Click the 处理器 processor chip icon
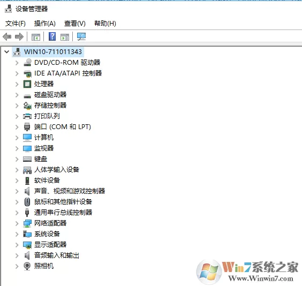Image resolution: width=302 pixels, height=286 pixels. (27, 84)
